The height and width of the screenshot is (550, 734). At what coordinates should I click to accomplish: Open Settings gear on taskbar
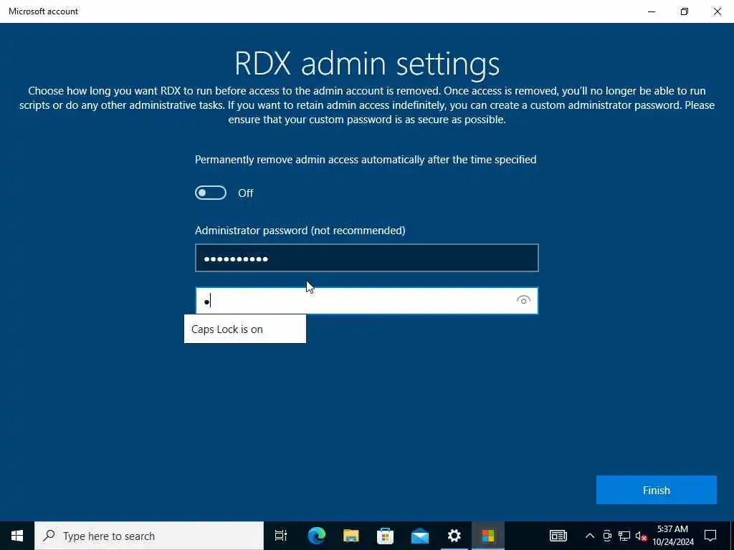(454, 536)
